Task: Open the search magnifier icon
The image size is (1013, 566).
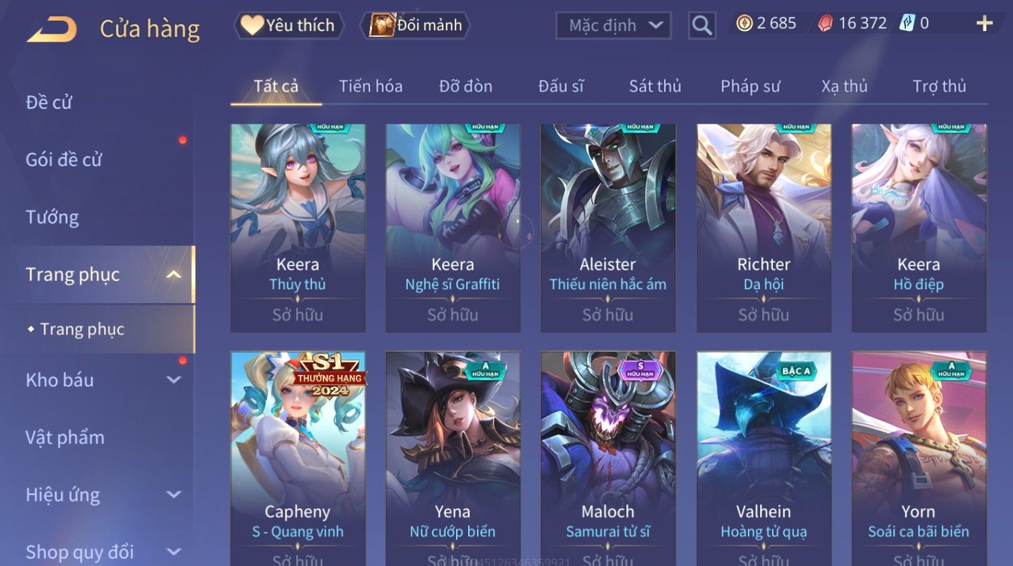Action: [702, 26]
